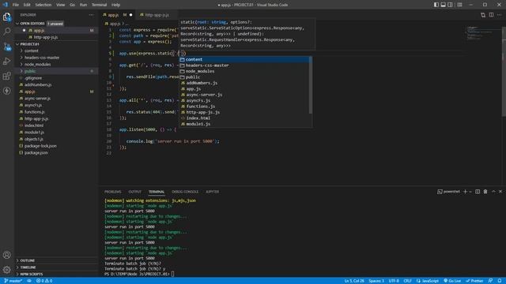The height and width of the screenshot is (284, 506).
Task: Open the Explorer view in activity bar
Action: [7, 17]
